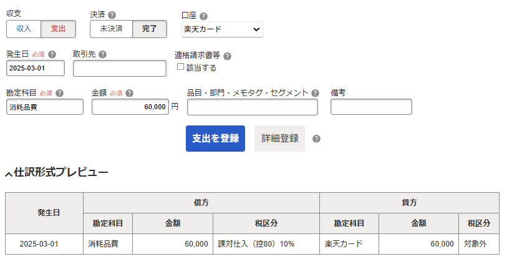Screen dimensions: 507x274
Task: Open help icon next to 詳細登録
Action: point(316,139)
